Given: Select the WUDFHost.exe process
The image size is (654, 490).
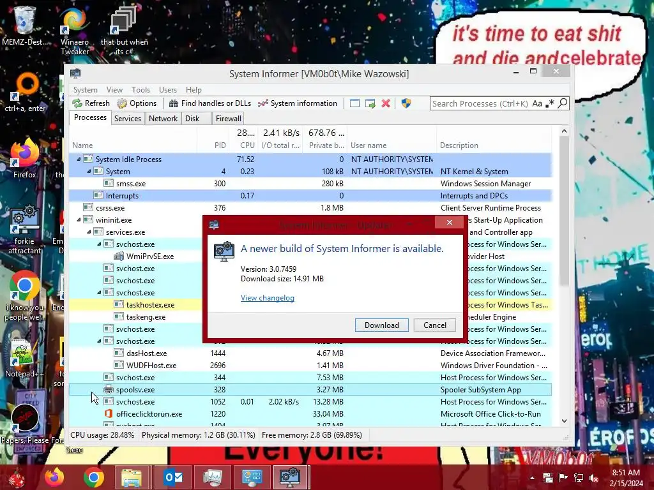Looking at the screenshot, I should tap(310, 365).
